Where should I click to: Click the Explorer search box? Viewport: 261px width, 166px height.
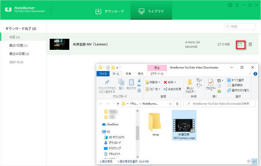pyautogui.click(x=219, y=104)
